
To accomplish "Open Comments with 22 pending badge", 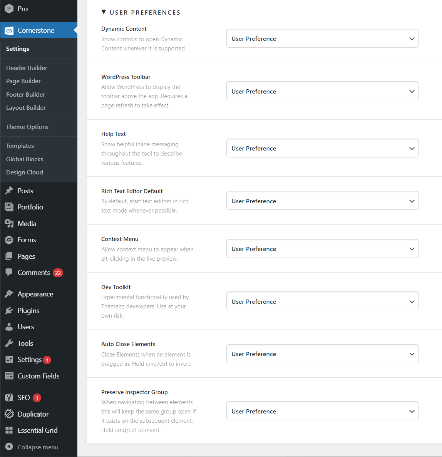I will 34,273.
